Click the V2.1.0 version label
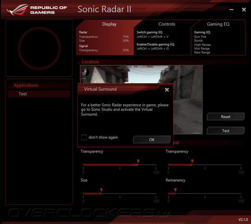The image size is (251, 224). tap(243, 220)
